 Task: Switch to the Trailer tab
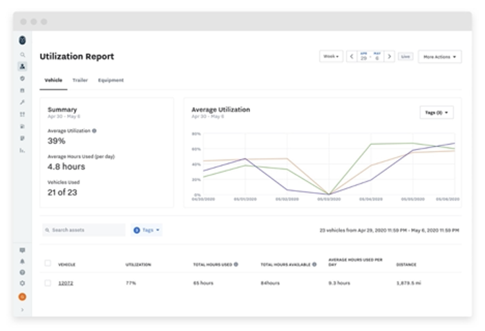tap(79, 80)
